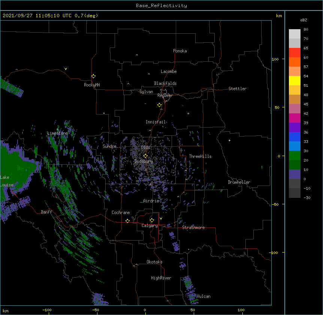Click the Limestone label
323x315 pixels.
point(57,133)
